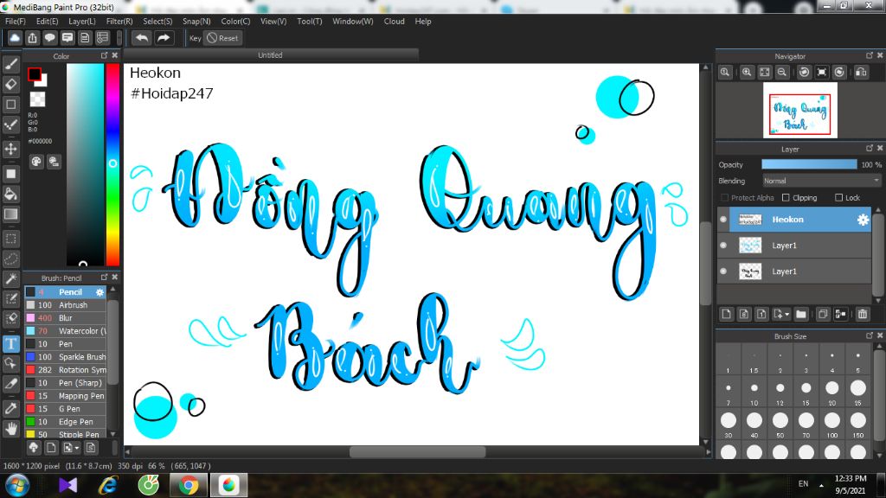Select the Eyedropper tool
Screen dimensions: 886x498
pyautogui.click(x=10, y=408)
